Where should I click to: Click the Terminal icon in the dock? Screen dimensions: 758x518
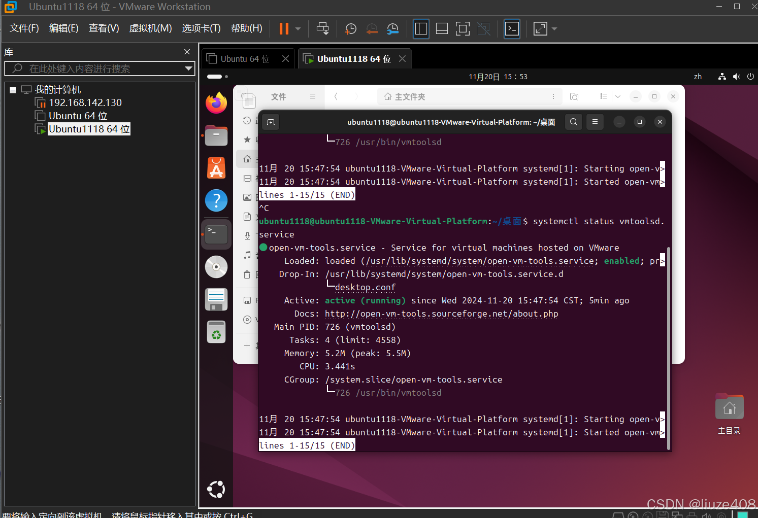pos(216,234)
